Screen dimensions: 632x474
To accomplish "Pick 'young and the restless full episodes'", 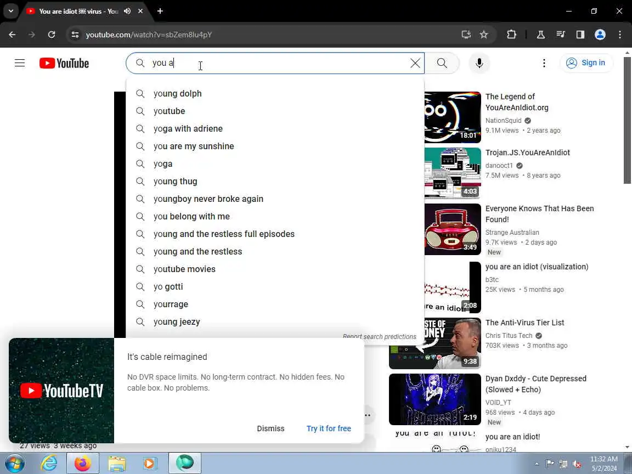I will tap(275, 234).
